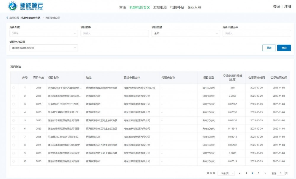Go to previous page using left arrow

(240, 173)
